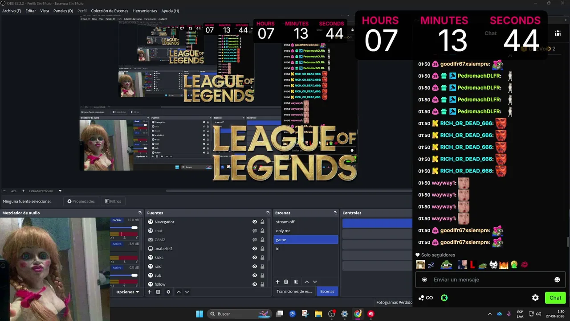Hide the anabelle 2 source
The width and height of the screenshot is (570, 321).
pos(255,249)
